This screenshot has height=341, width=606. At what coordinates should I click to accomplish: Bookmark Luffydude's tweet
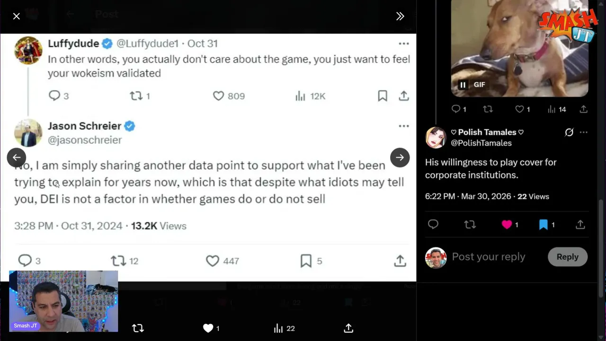tap(383, 96)
